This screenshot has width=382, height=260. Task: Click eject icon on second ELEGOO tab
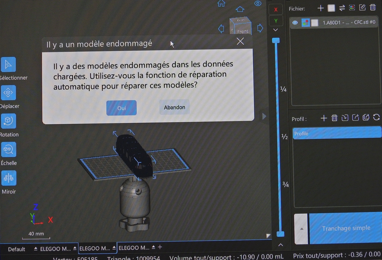(114, 248)
